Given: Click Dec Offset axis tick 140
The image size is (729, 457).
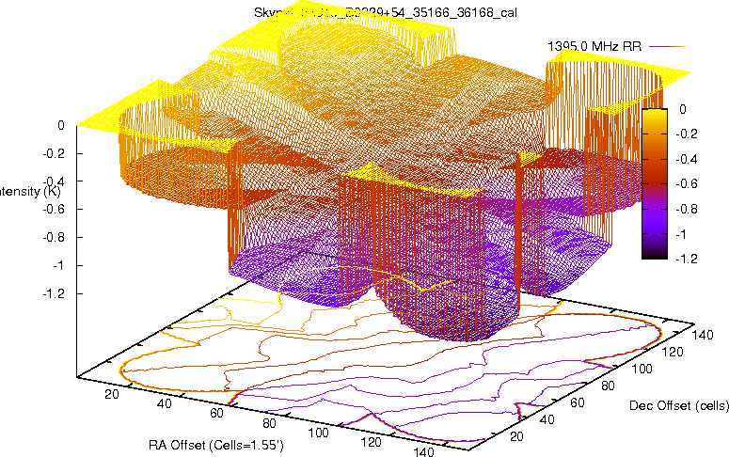Looking at the screenshot, I should pyautogui.click(x=703, y=335).
